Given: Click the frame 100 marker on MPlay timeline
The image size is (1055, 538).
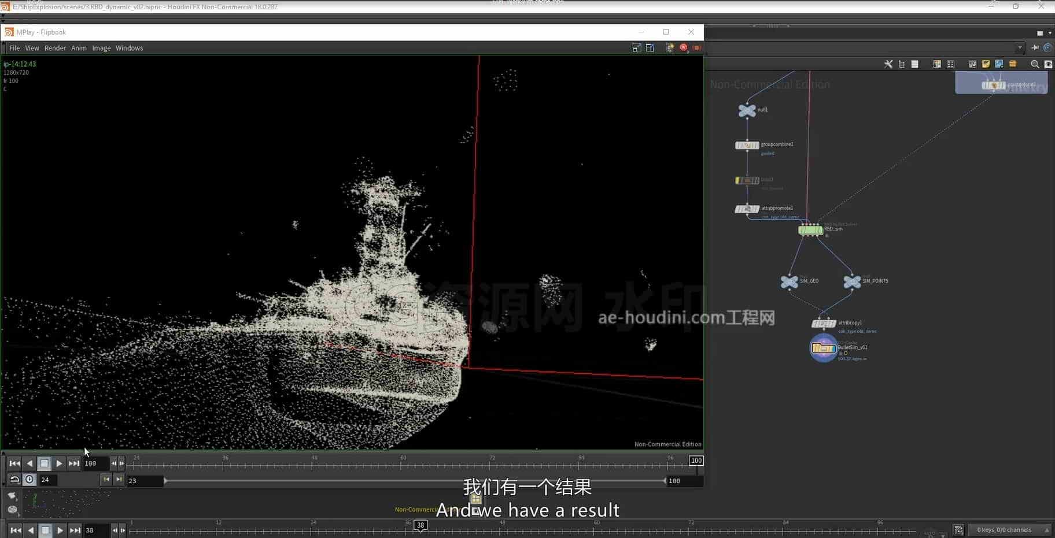Looking at the screenshot, I should [696, 461].
